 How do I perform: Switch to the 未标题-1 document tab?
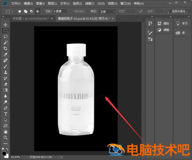point(31,18)
